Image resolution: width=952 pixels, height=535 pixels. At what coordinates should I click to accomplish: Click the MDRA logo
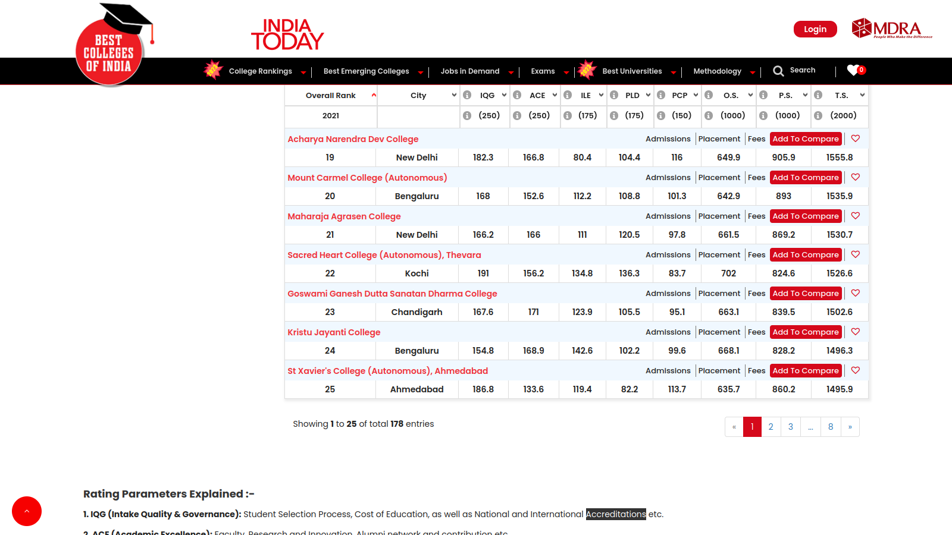coord(891,29)
